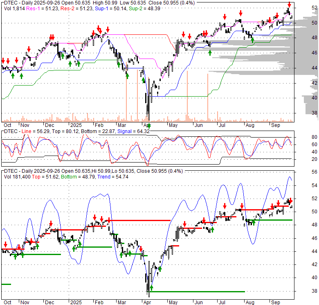This screenshot has height=305, width=319.
Task: Click the 54 price axis value
Action: click(315, 185)
